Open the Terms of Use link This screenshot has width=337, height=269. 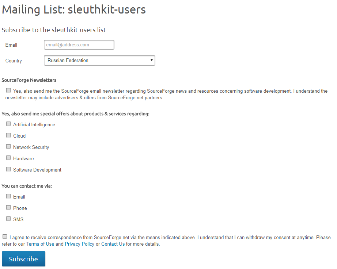[x=40, y=244]
